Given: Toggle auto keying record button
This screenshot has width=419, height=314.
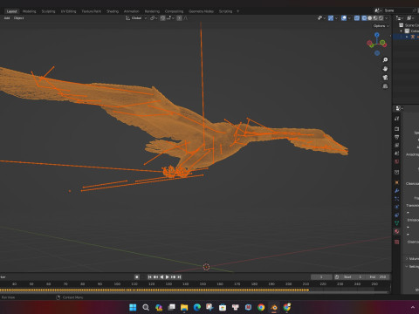Looking at the screenshot, I should 137,277.
